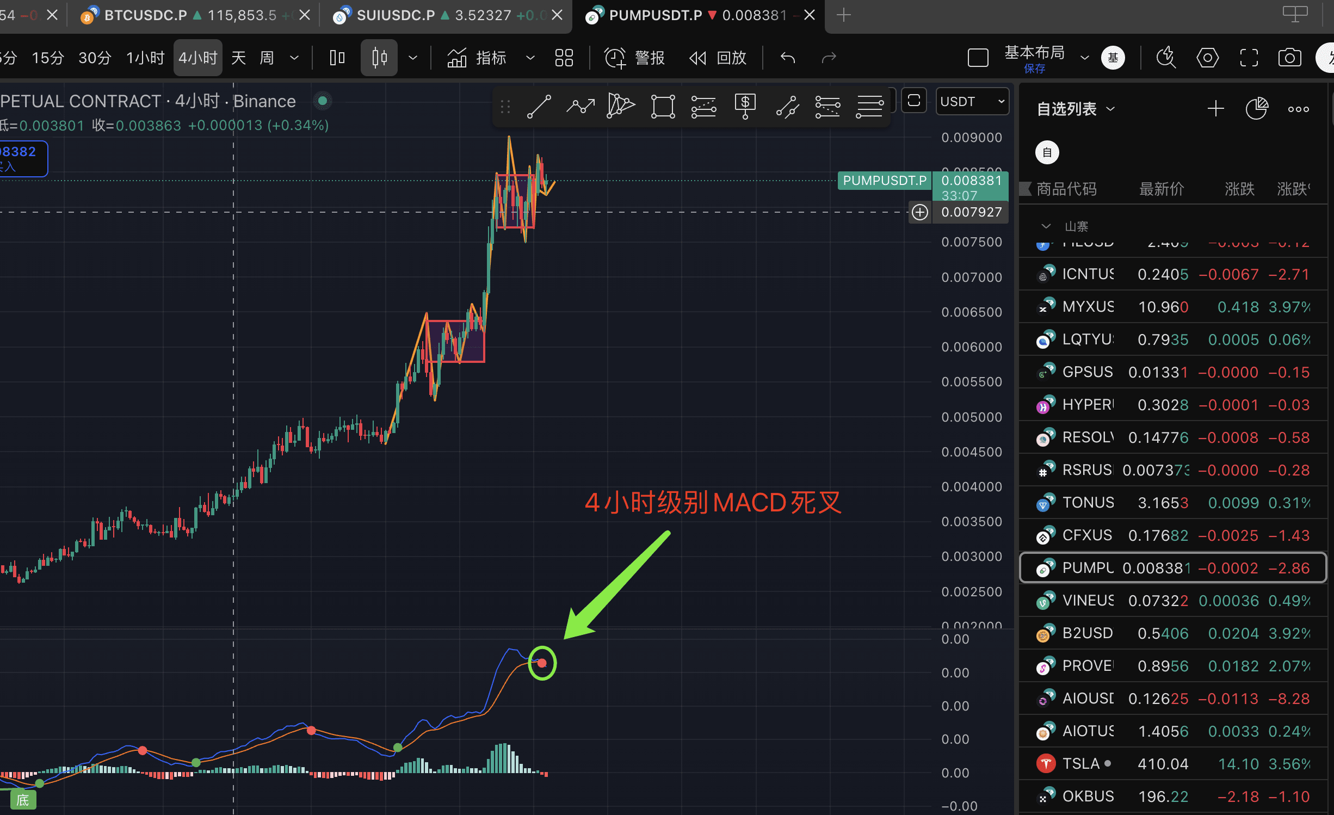Screen dimensions: 1334x815
Task: Create an alert with clock icon
Action: point(615,58)
